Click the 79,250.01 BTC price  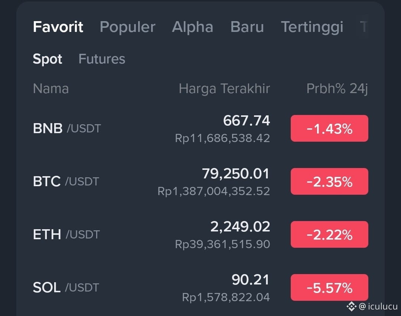pyautogui.click(x=235, y=174)
